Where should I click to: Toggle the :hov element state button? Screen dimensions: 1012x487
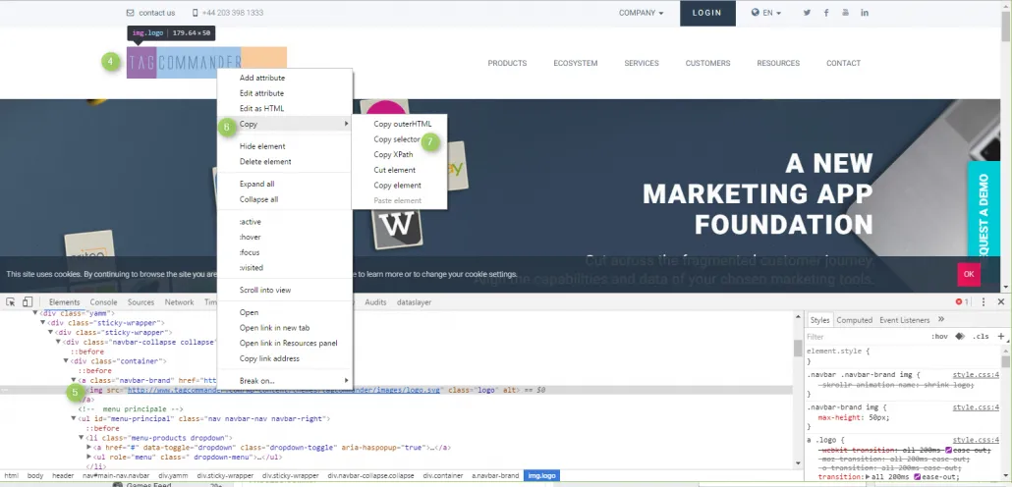click(938, 336)
